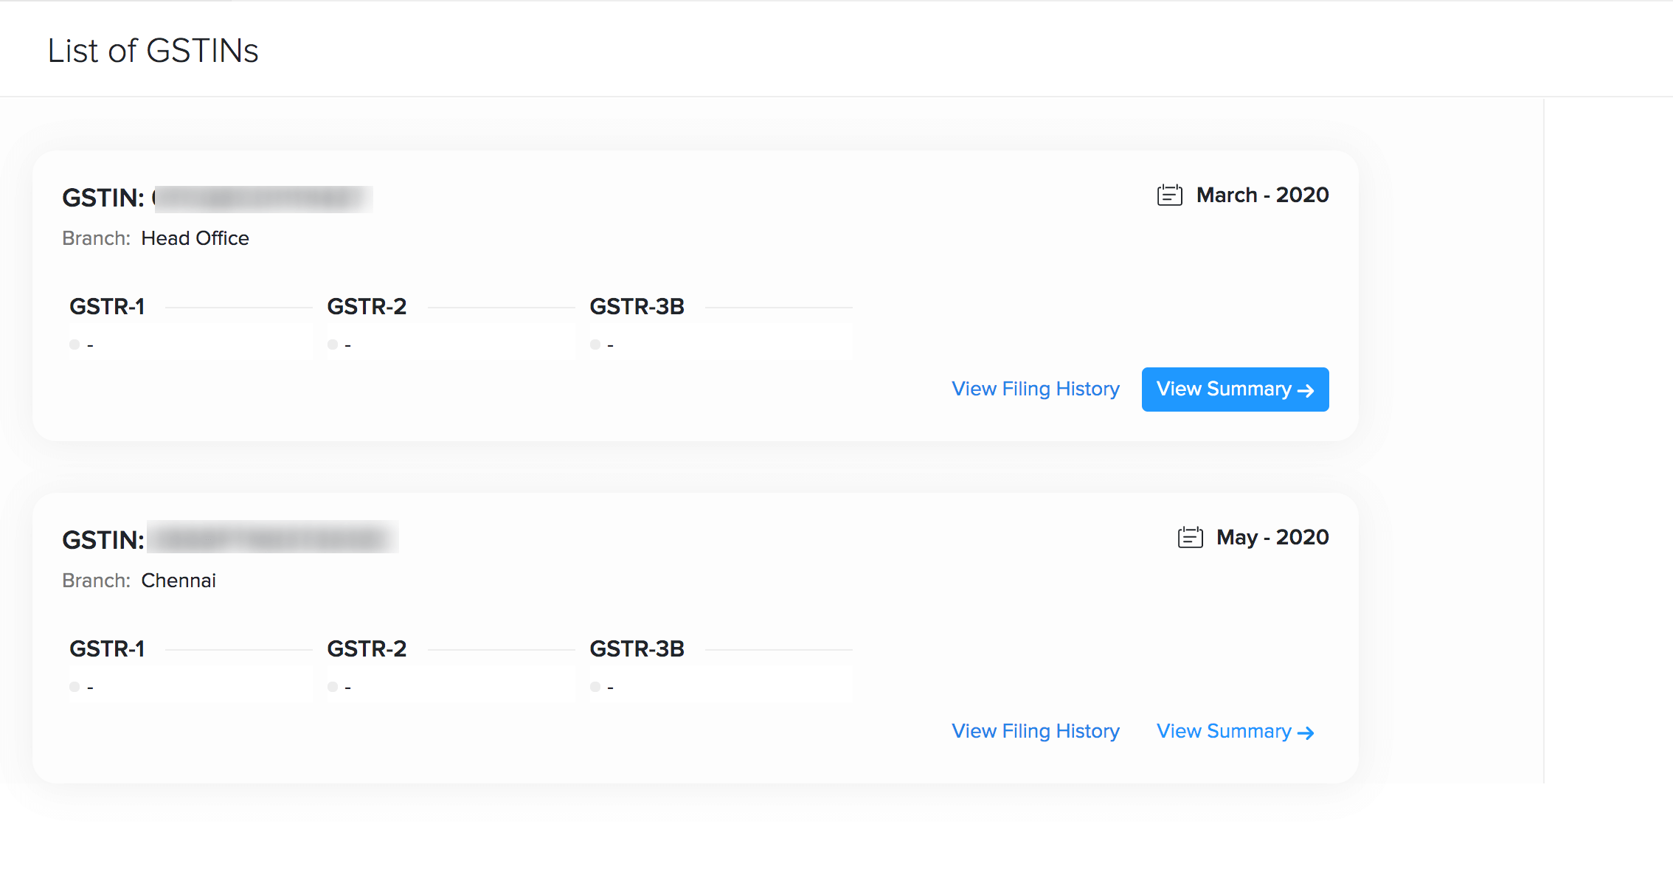Viewport: 1673px width, 869px height.
Task: Toggle GSTR-3B filing status for Head Office
Action: point(593,345)
